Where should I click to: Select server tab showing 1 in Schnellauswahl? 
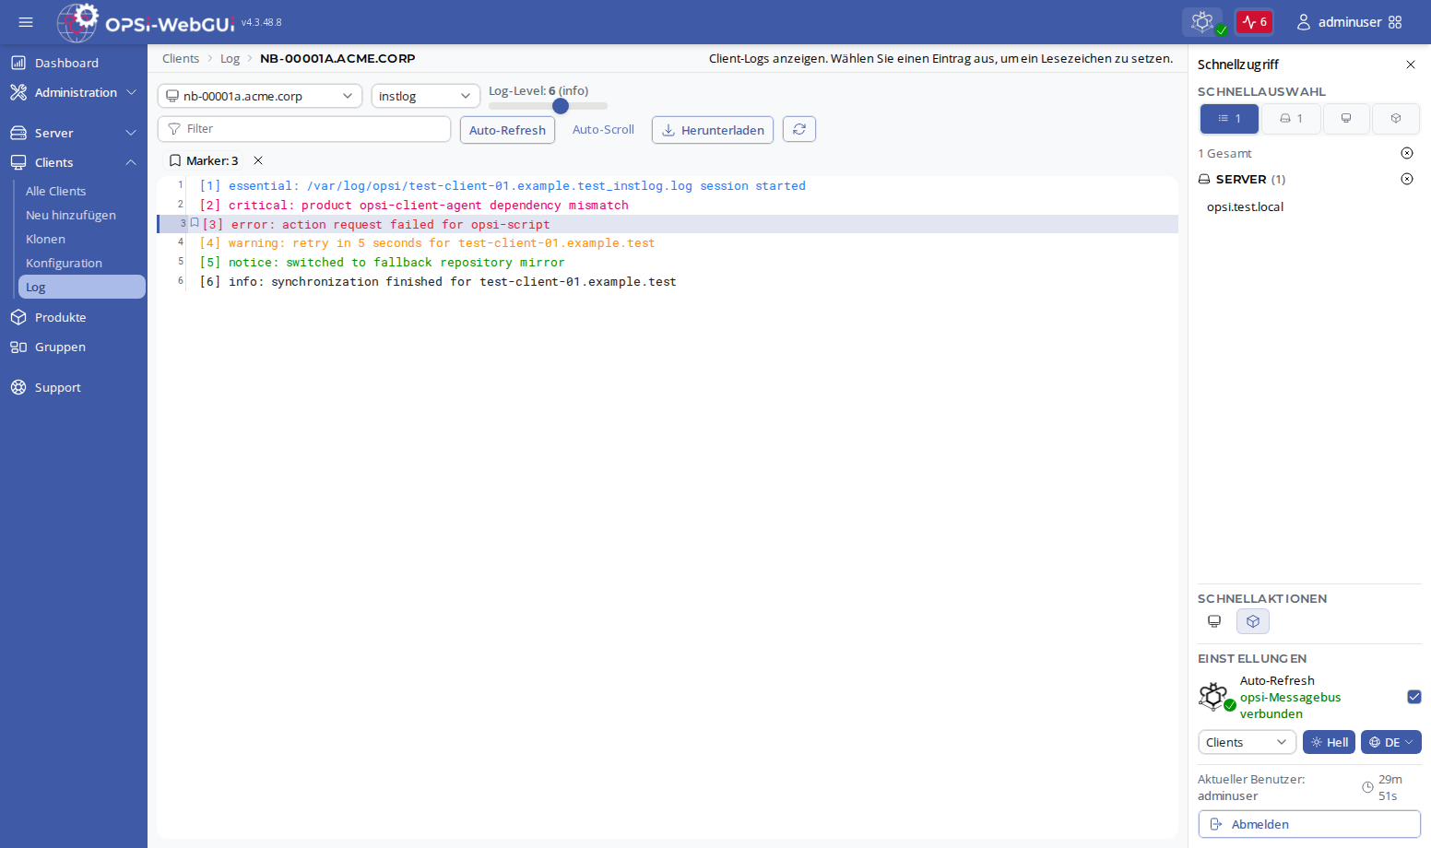tap(1291, 119)
